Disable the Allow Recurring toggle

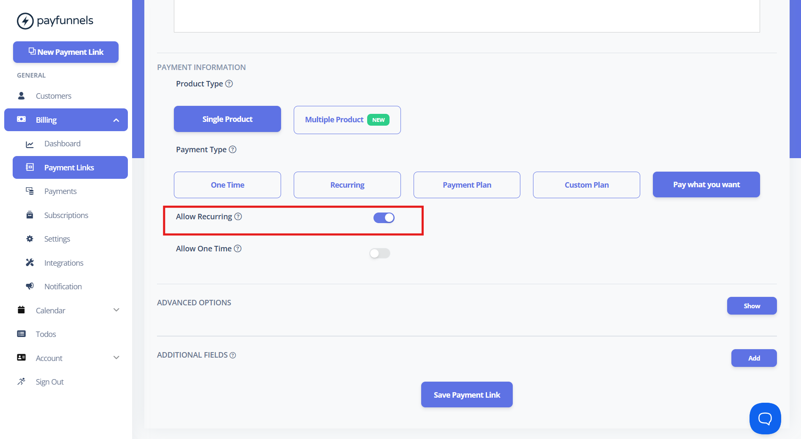pos(384,218)
